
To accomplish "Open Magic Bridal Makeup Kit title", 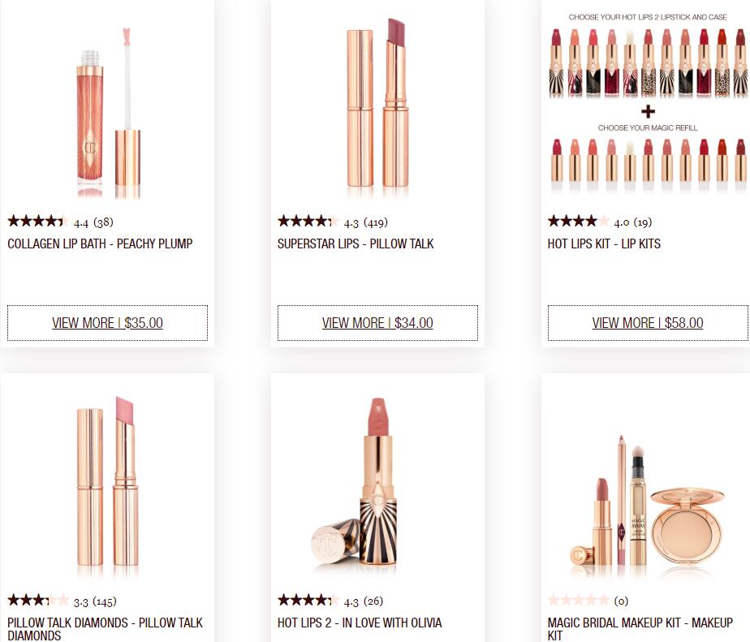I will pos(640,629).
